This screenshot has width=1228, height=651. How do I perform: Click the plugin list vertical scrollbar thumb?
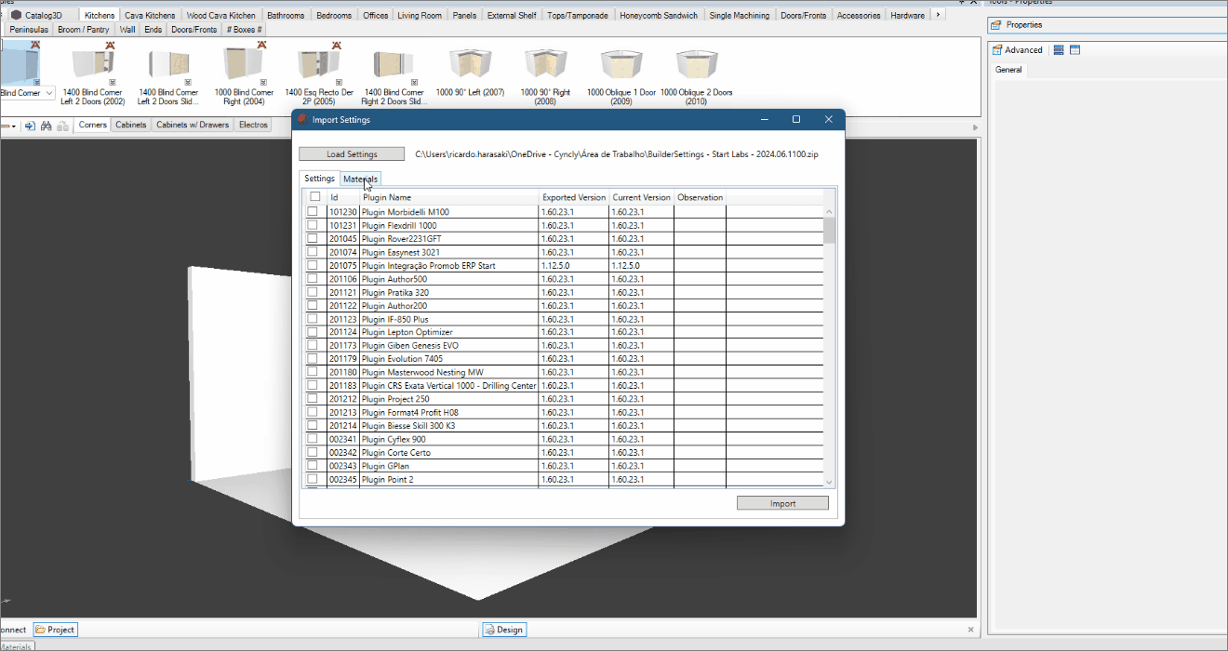pos(830,230)
